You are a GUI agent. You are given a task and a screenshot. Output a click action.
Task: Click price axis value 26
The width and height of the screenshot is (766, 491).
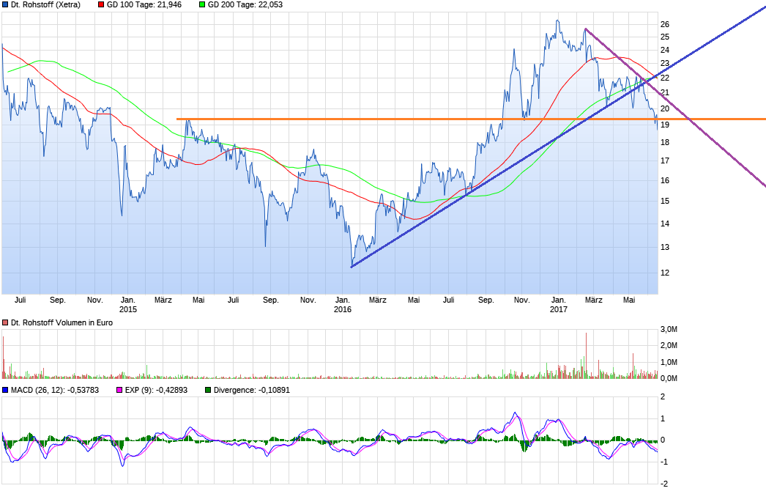point(665,24)
